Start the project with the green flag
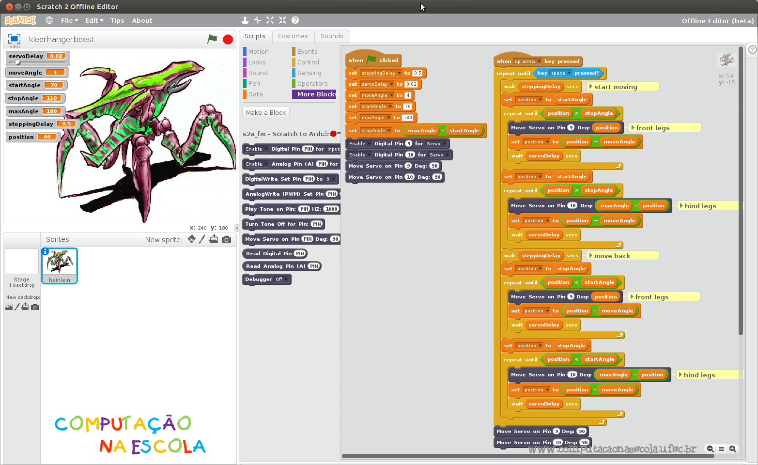 (212, 39)
